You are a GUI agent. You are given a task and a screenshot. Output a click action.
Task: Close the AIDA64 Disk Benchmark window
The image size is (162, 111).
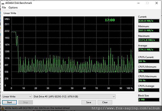pyautogui.click(x=157, y=3)
